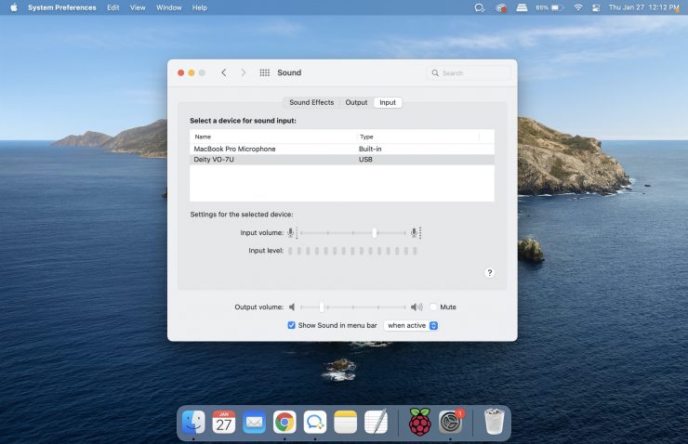Open the Apple menu
The height and width of the screenshot is (444, 688).
14,7
